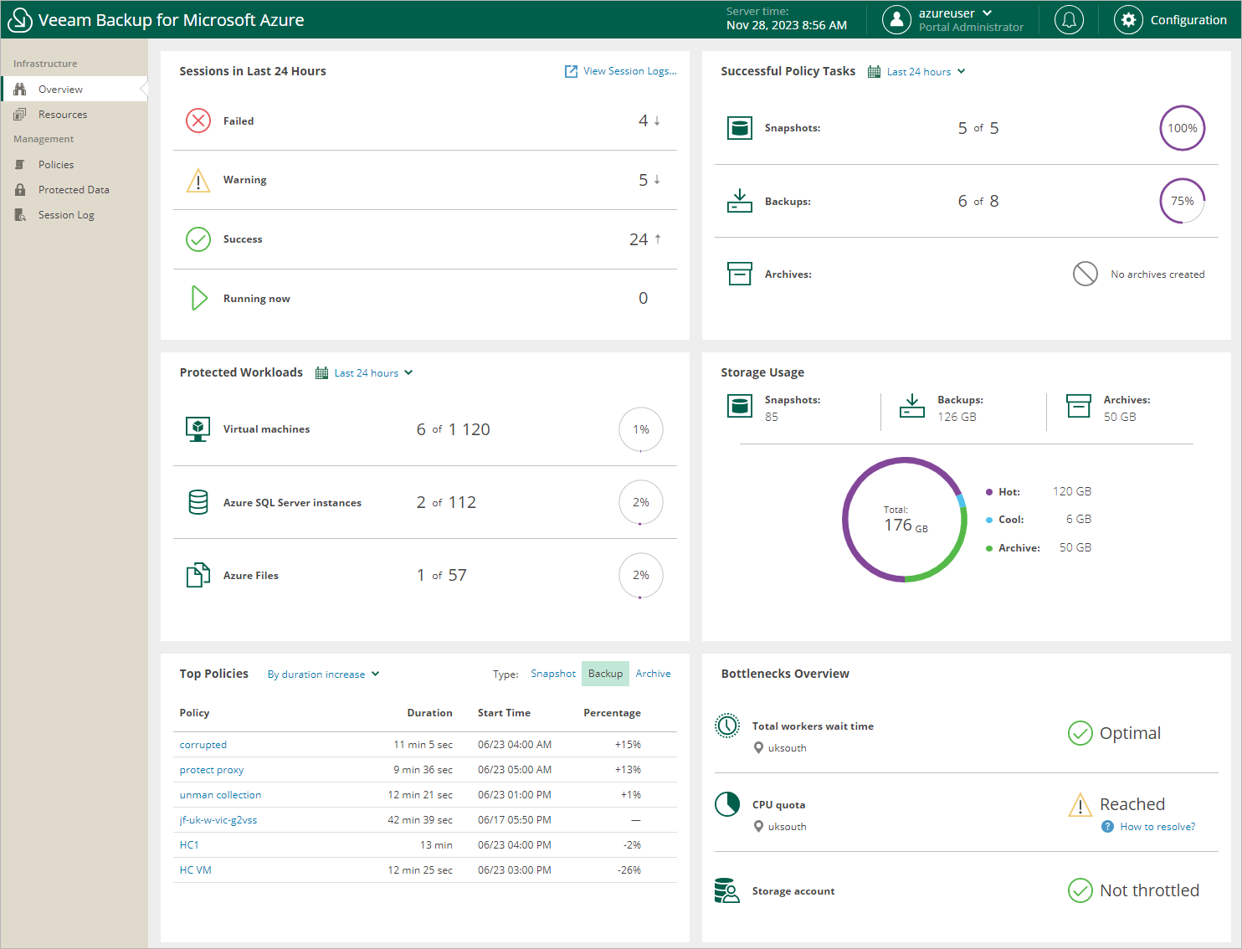The height and width of the screenshot is (949, 1242).
Task: Click the Failed sessions count 4
Action: click(x=643, y=121)
